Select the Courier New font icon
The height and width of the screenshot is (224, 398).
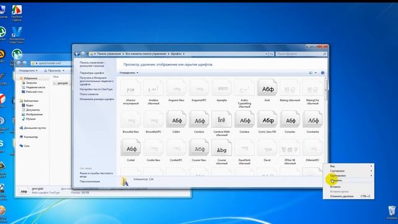[199, 148]
